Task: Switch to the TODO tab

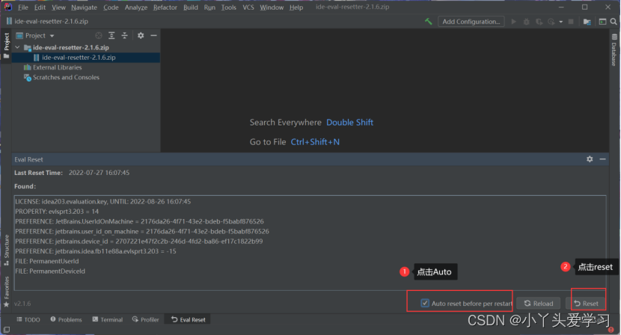Action: [28, 319]
